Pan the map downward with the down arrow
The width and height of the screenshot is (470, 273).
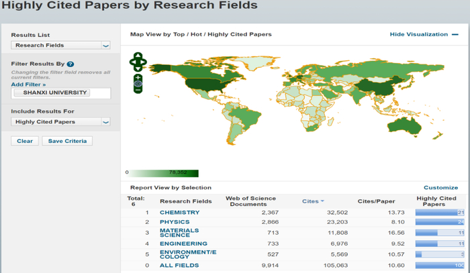tap(138, 68)
